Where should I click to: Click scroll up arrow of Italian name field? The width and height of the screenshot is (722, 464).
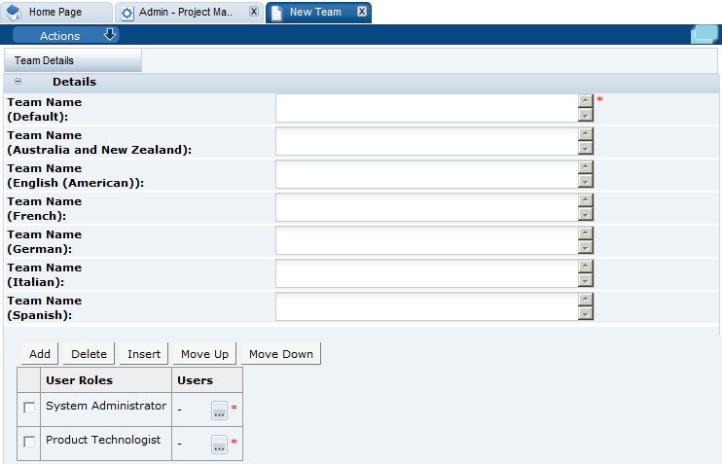585,267
